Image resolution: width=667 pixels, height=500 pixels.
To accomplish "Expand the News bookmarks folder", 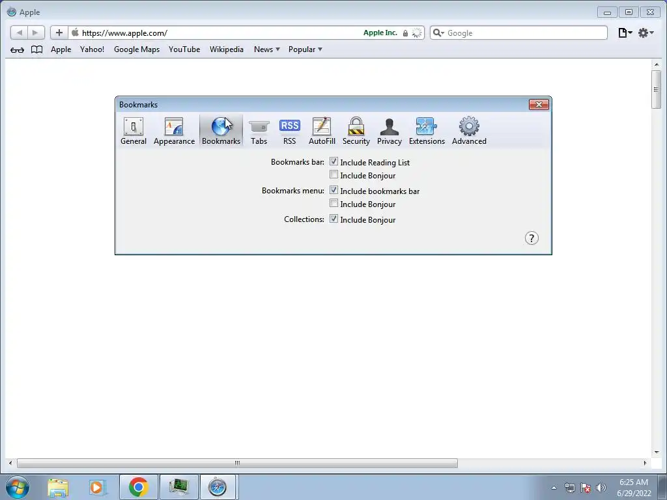I will [266, 49].
